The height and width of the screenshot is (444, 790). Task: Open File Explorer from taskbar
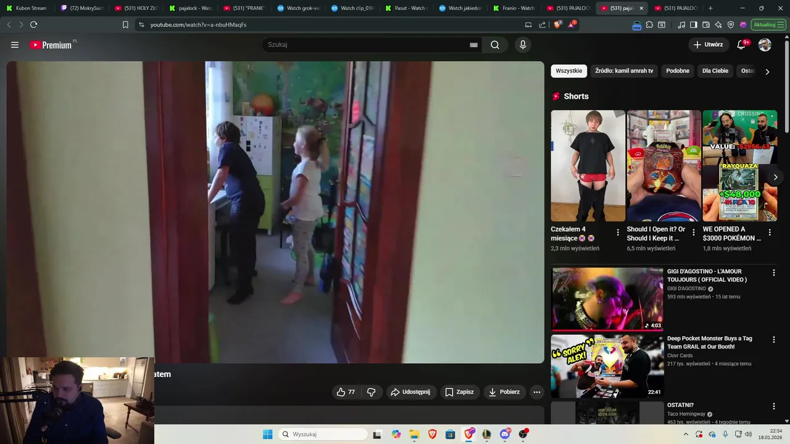(x=414, y=434)
